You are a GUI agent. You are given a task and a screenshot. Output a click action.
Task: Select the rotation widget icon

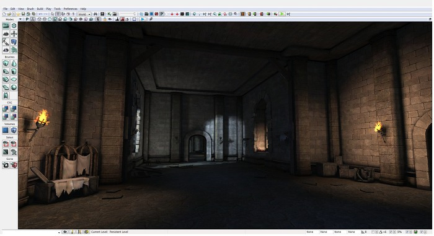pyautogui.click(x=63, y=14)
